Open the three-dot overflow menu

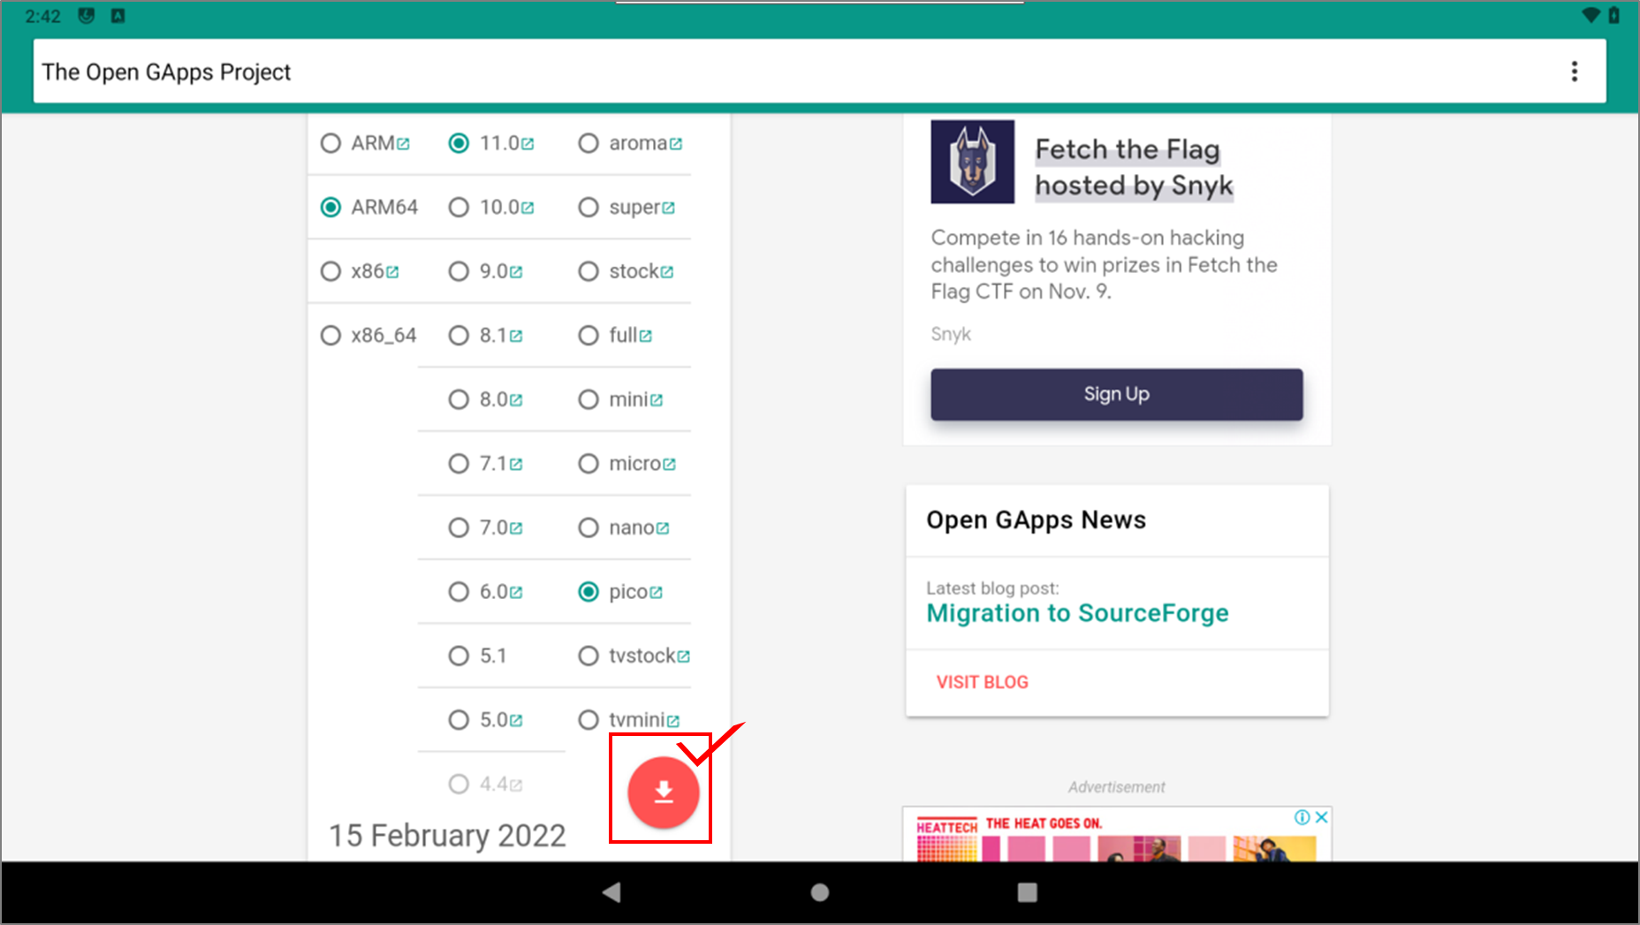point(1574,72)
